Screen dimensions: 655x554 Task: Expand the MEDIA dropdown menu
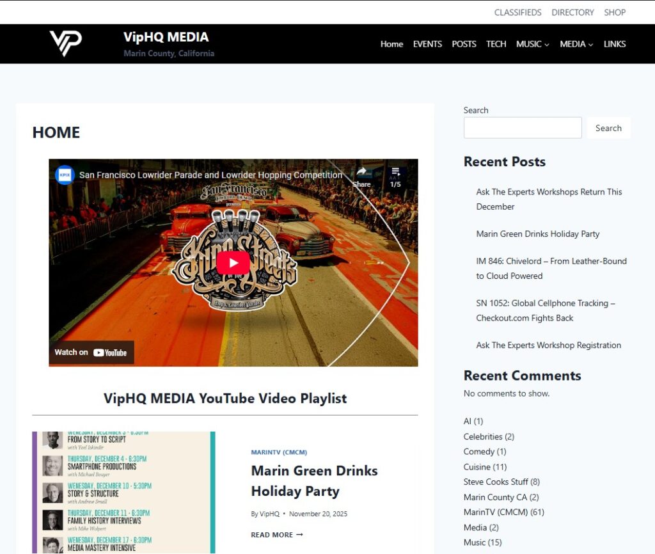pos(576,44)
